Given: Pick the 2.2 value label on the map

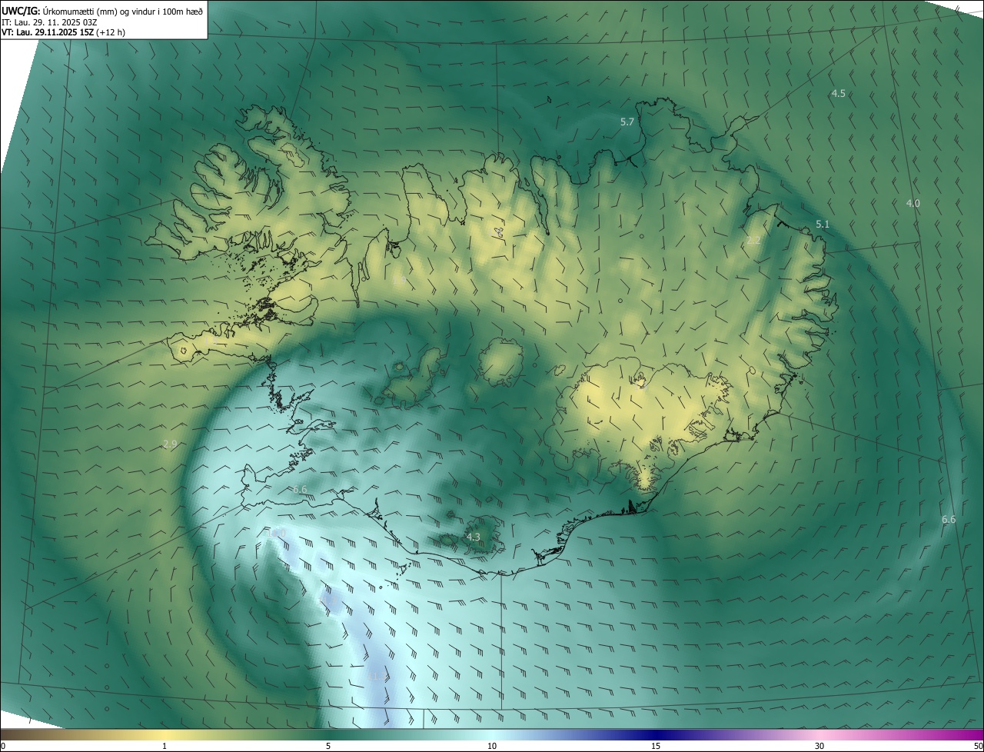Looking at the screenshot, I should [x=753, y=240].
